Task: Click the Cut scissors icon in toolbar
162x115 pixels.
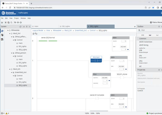Action: pos(6,22)
